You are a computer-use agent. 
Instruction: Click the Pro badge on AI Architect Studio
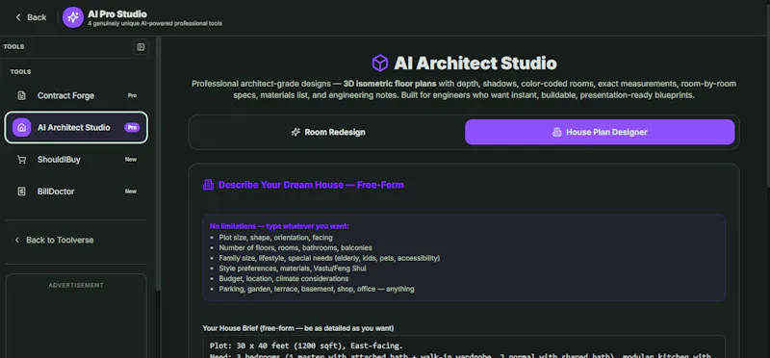point(132,128)
